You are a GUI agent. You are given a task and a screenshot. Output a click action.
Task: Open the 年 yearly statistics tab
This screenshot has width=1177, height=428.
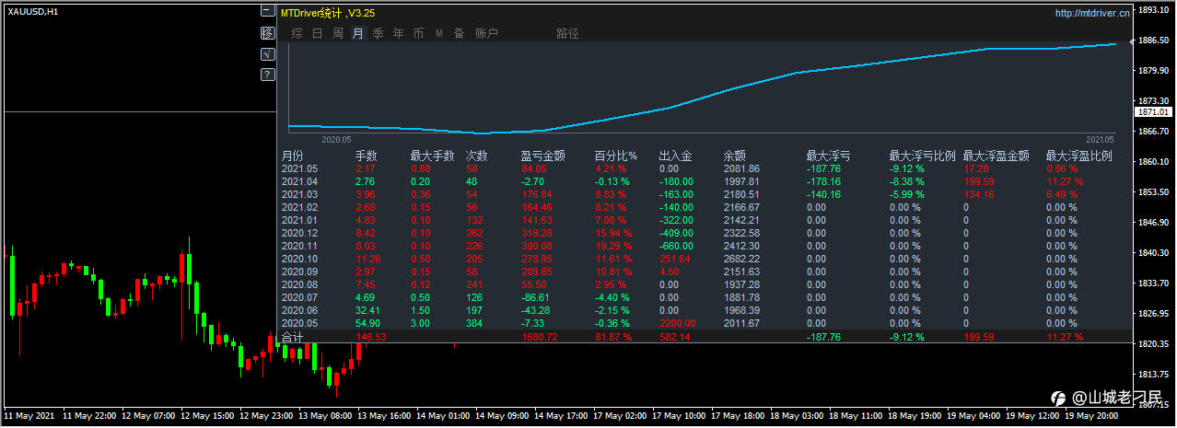click(399, 33)
